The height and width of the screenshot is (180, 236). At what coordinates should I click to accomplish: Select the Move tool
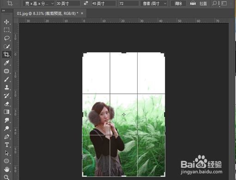[6, 22]
